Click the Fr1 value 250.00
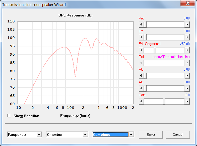 click(x=185, y=44)
